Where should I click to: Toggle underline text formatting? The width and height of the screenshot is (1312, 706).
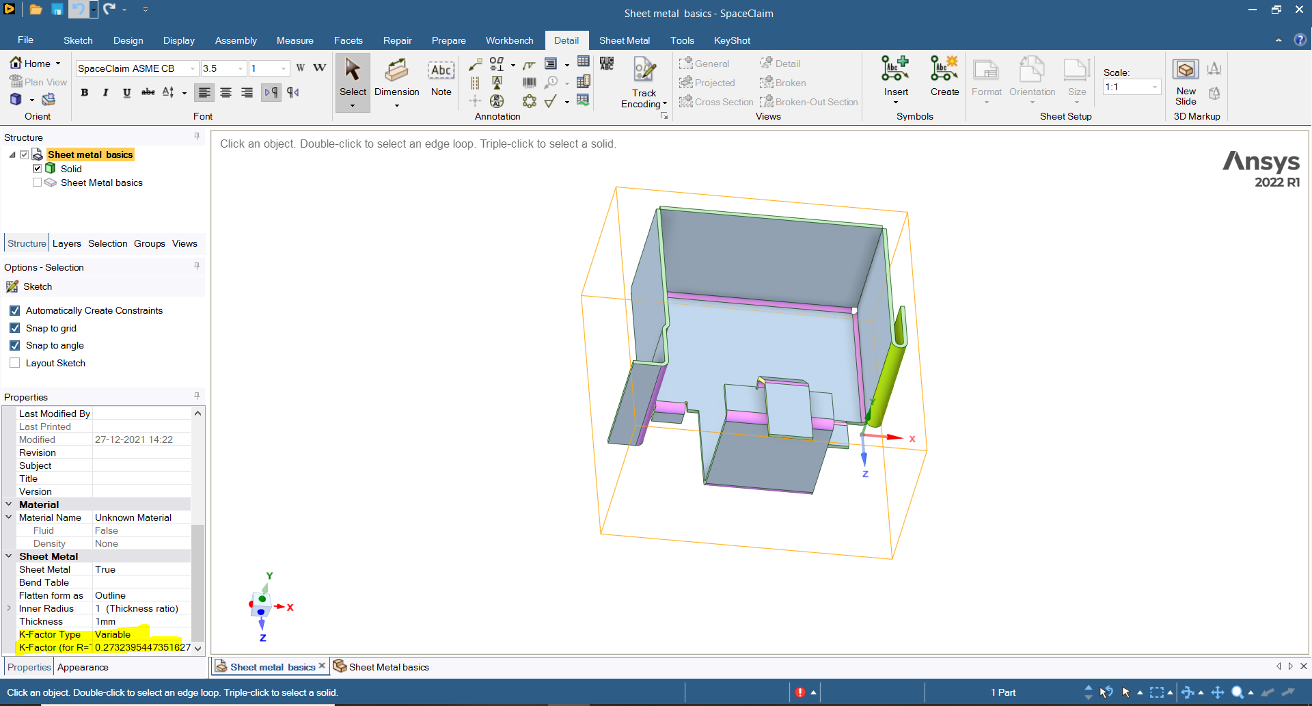[127, 92]
